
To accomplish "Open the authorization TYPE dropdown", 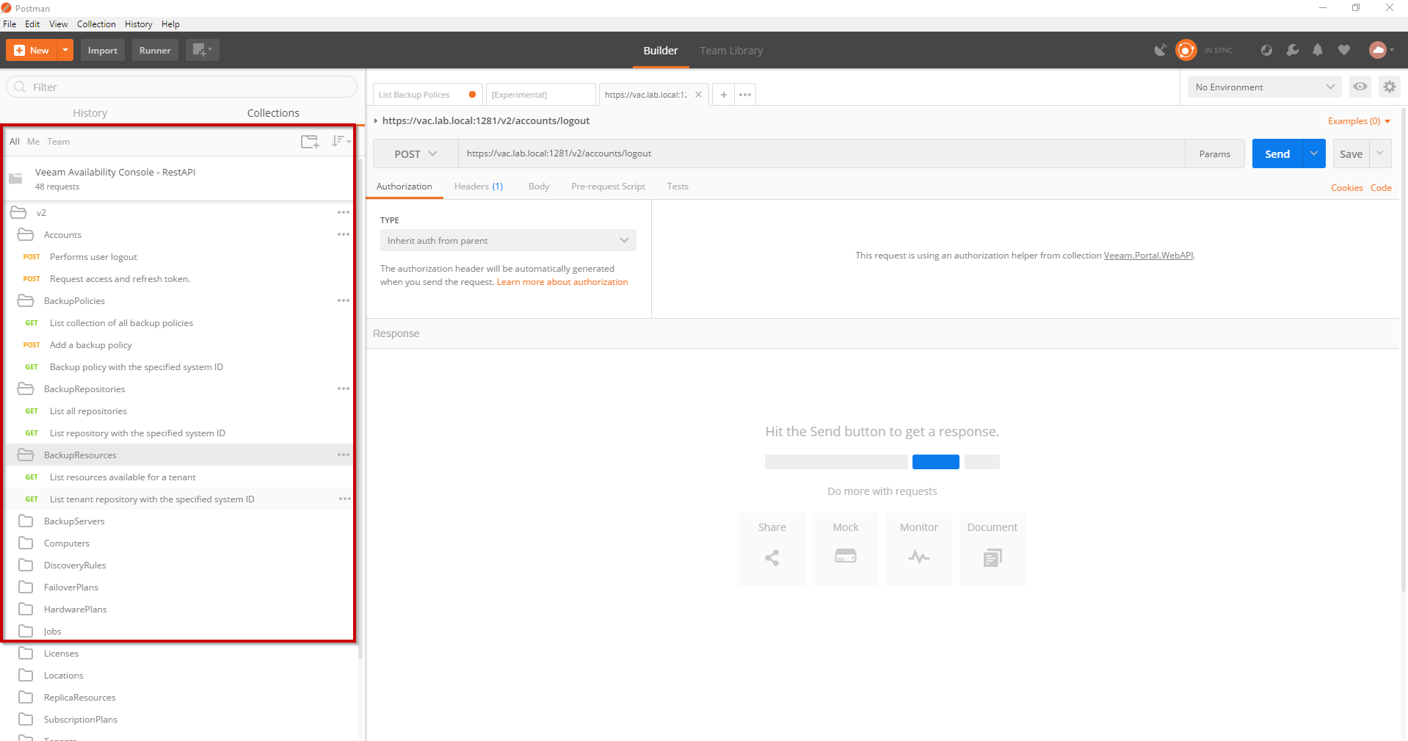I will [508, 240].
